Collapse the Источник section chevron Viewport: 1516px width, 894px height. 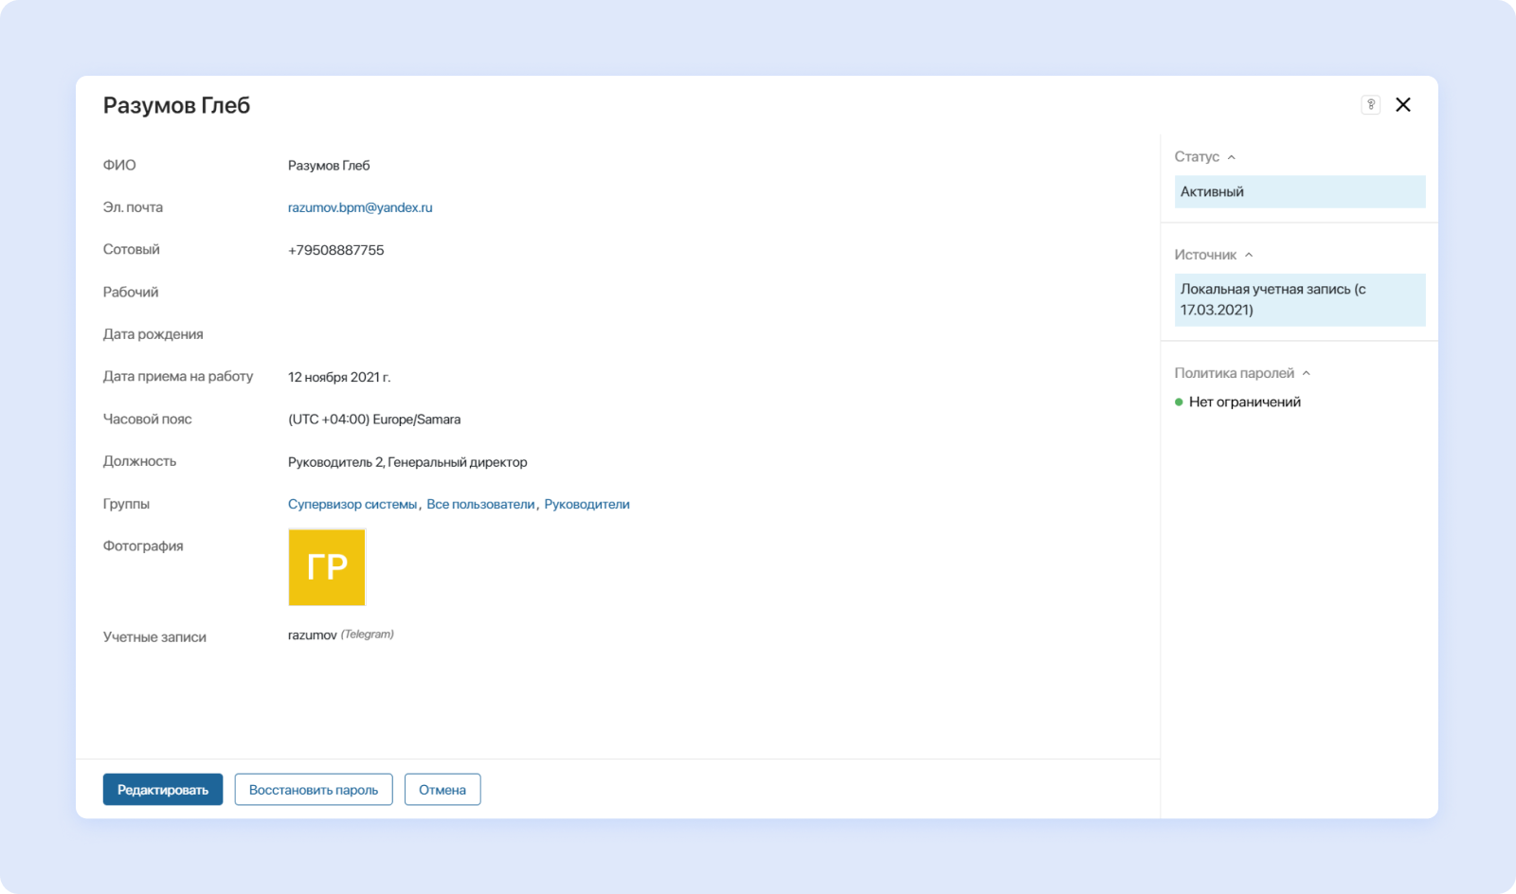click(x=1248, y=255)
